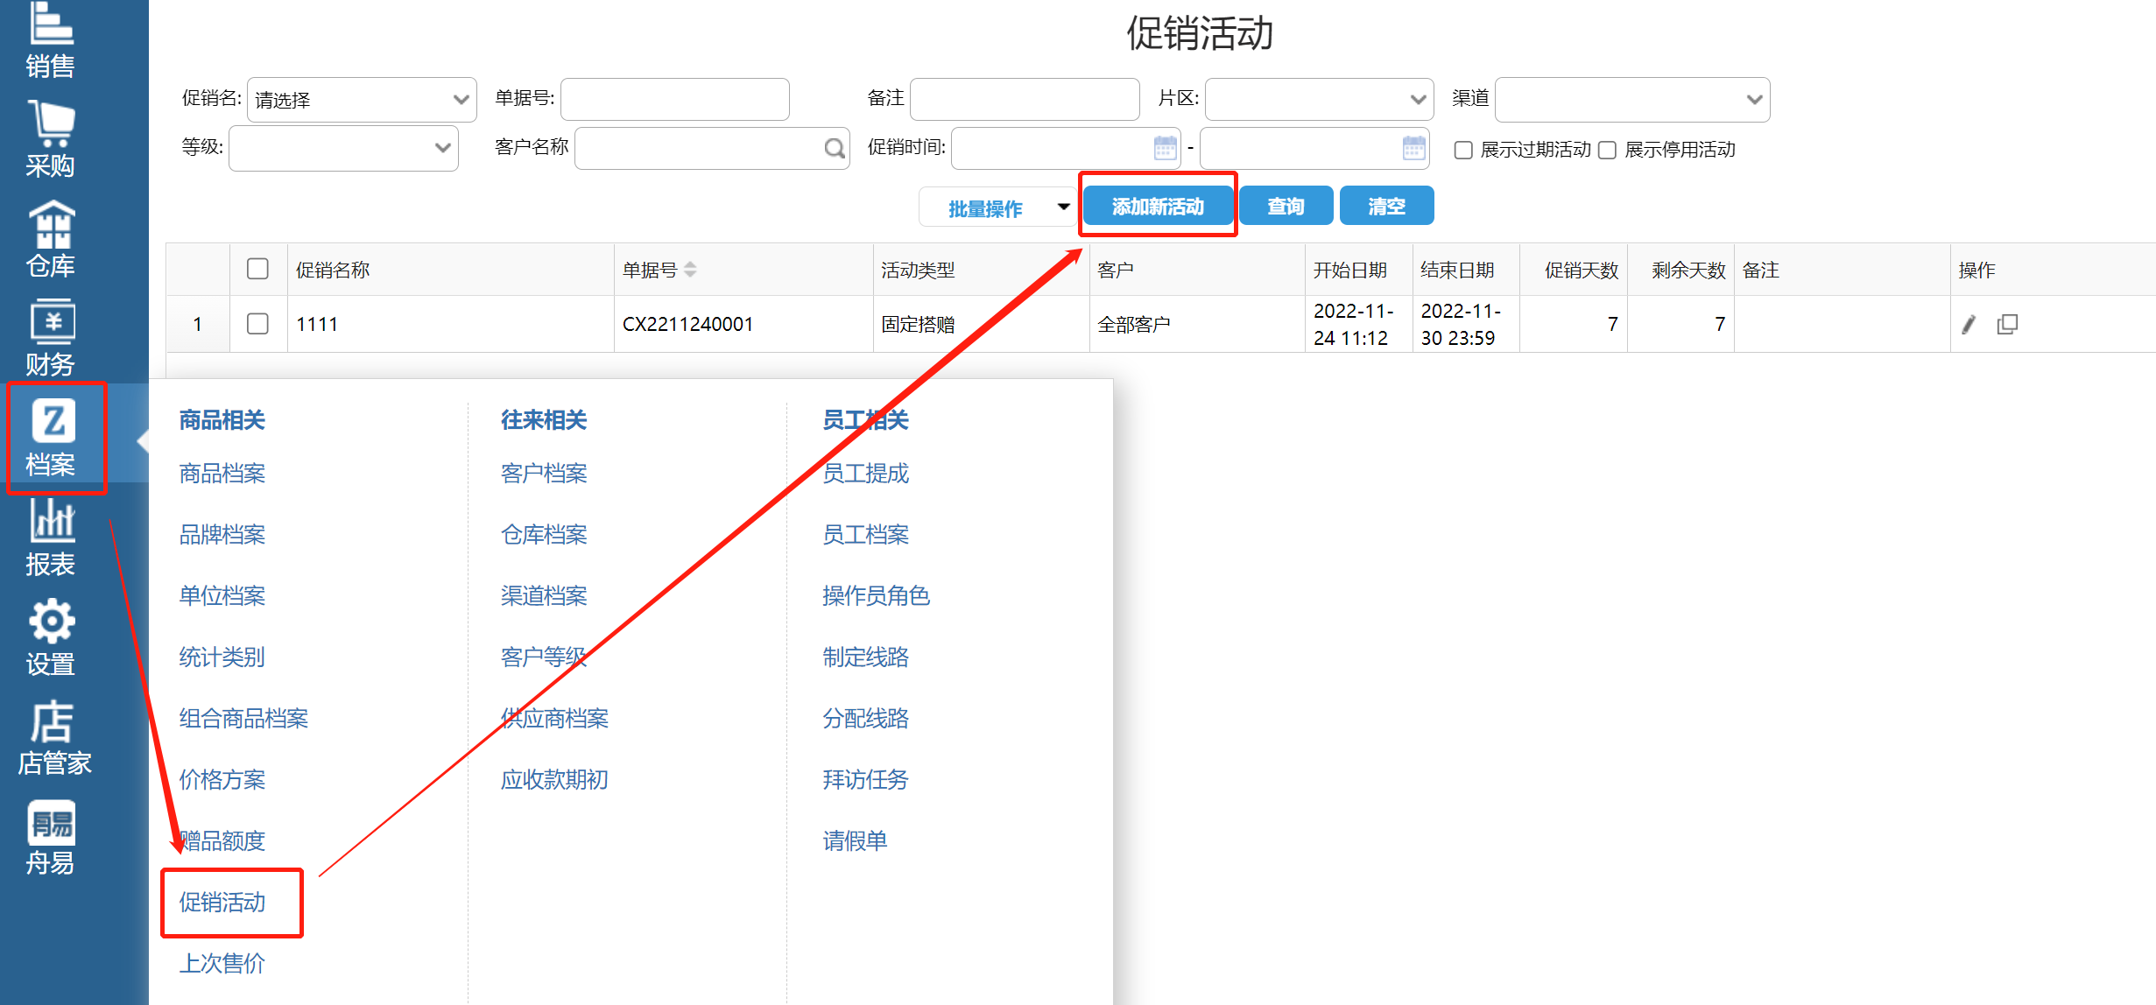
Task: Open 员工档案 menu entry
Action: [866, 535]
